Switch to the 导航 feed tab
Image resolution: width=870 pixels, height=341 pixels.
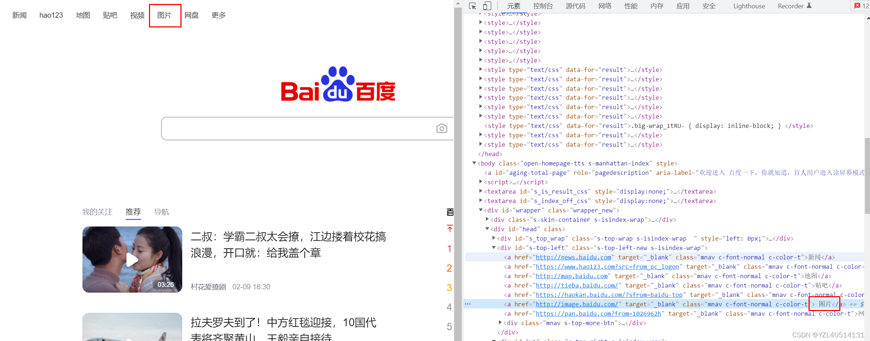[x=161, y=212]
